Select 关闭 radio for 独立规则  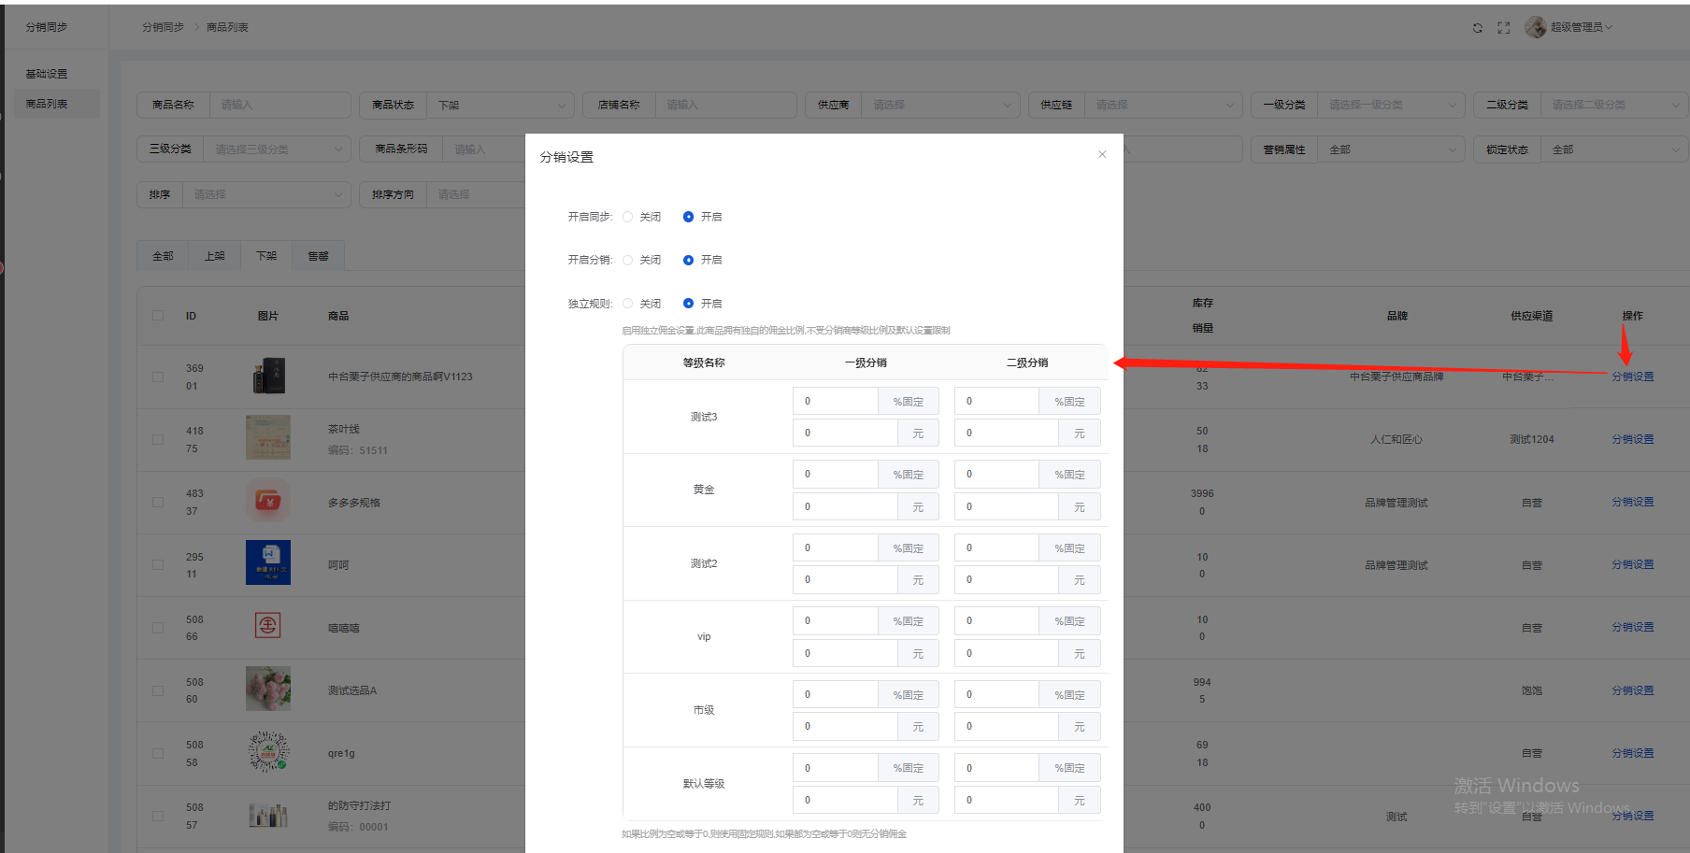[x=628, y=304]
